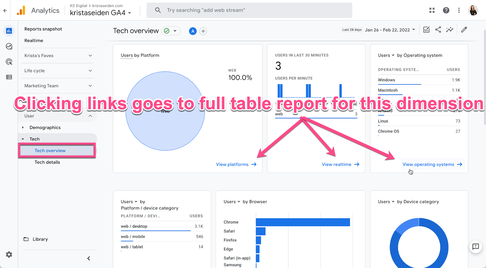Click the web / mobile row

(x=162, y=237)
